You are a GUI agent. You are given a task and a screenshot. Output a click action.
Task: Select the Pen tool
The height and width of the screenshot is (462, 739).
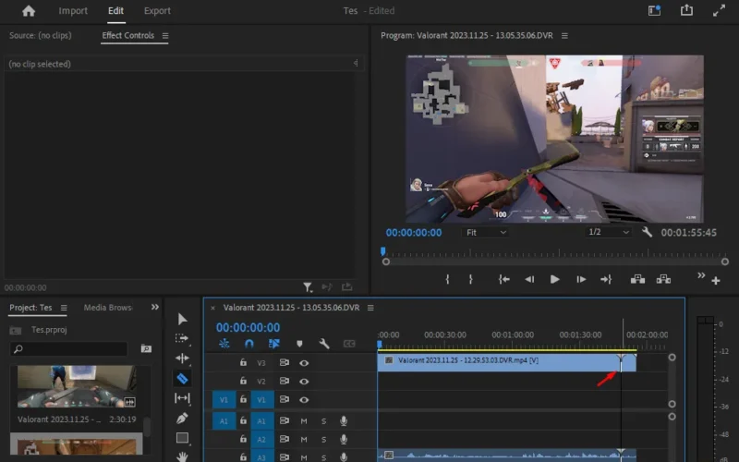pos(182,419)
